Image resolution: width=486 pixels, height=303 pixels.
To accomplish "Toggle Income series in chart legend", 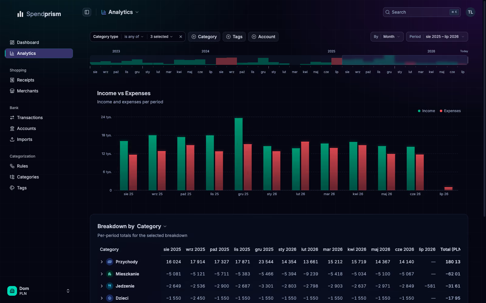I will tap(426, 111).
